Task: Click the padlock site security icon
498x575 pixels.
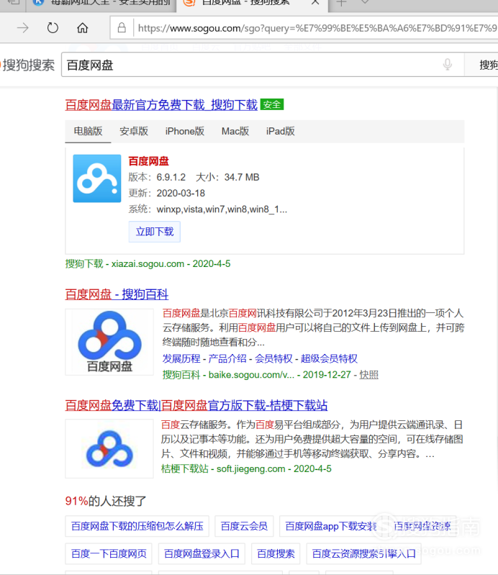Action: click(122, 28)
